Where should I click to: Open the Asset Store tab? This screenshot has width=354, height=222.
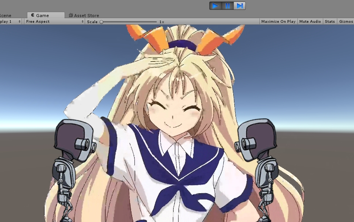click(84, 15)
